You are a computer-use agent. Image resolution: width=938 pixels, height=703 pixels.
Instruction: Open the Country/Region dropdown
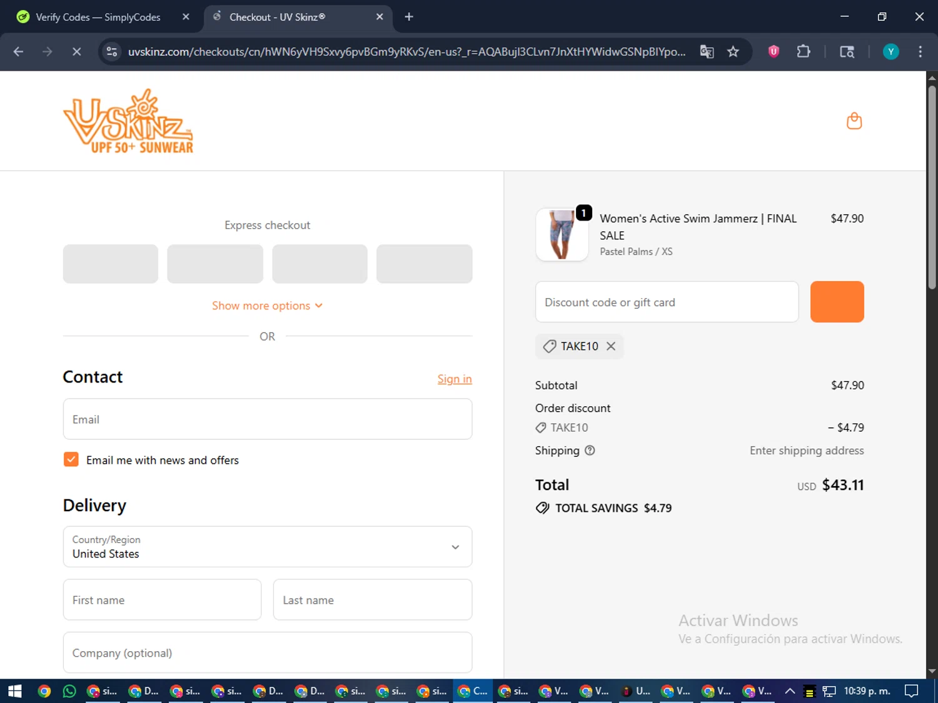pyautogui.click(x=267, y=547)
